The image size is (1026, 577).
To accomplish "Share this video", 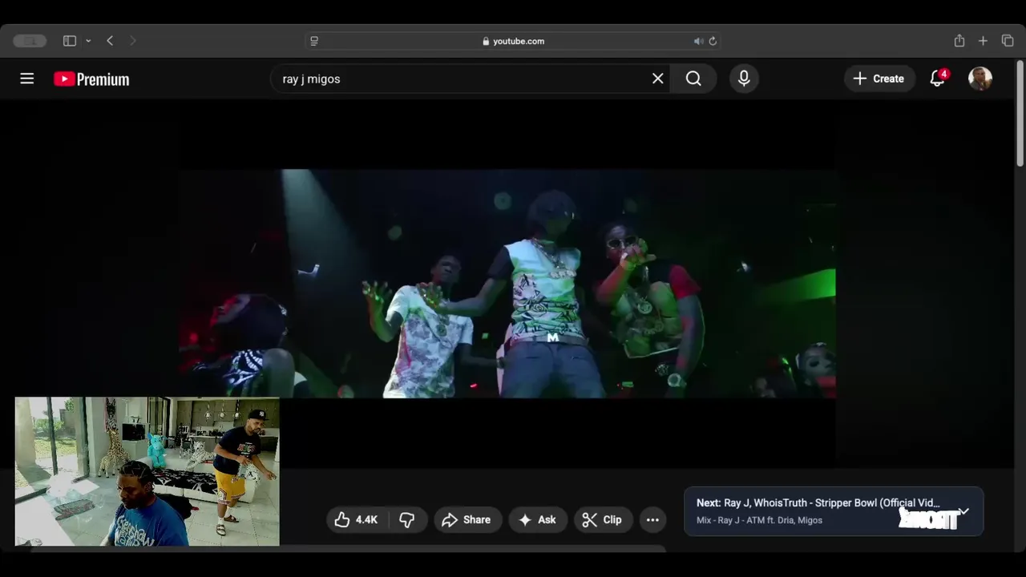I will pos(467,520).
